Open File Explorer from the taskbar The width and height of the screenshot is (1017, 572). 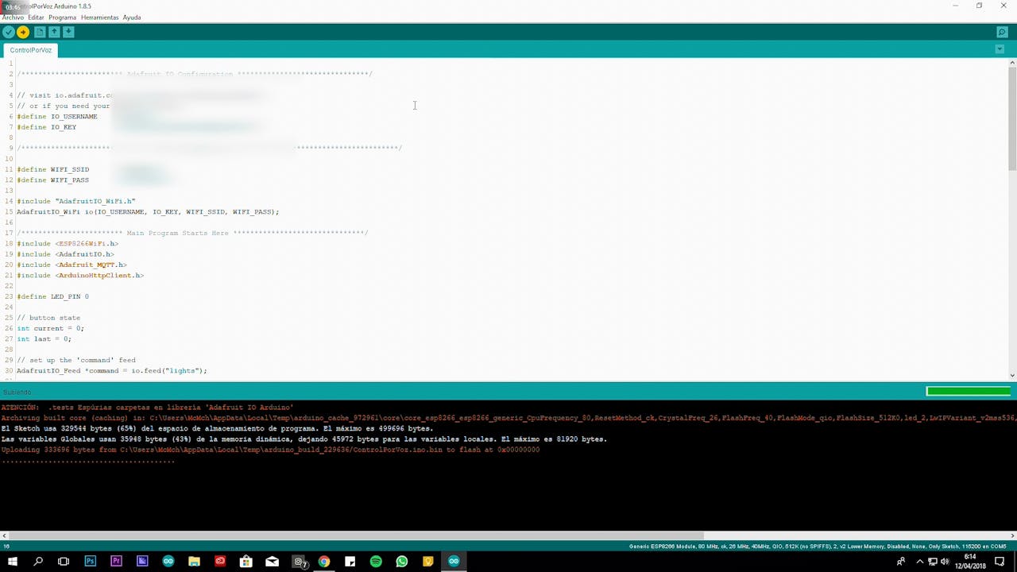pos(194,562)
